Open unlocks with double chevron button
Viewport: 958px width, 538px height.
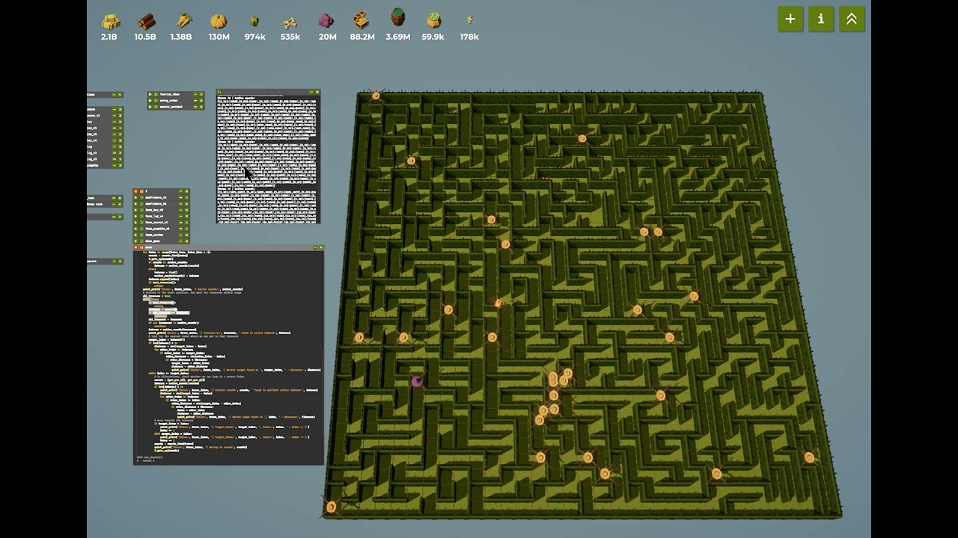click(x=852, y=19)
